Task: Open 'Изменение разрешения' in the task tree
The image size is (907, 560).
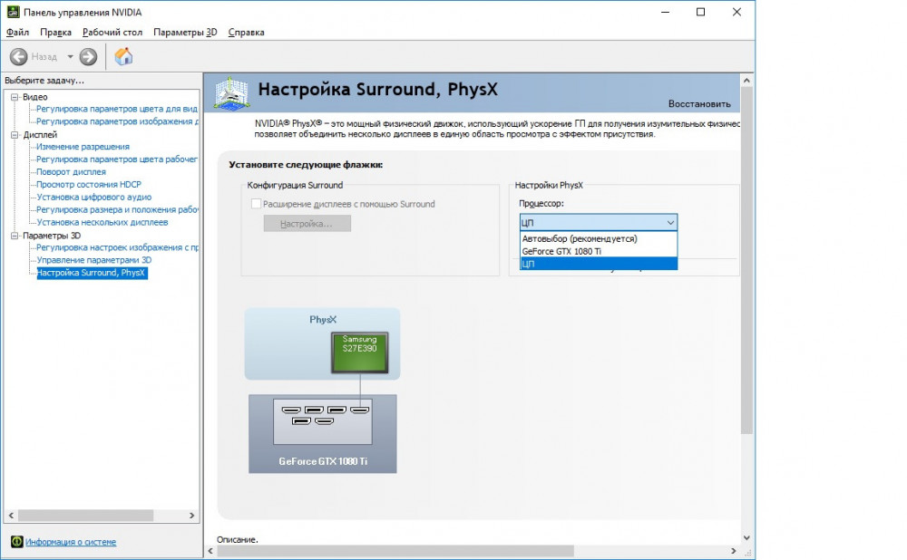Action: [83, 147]
